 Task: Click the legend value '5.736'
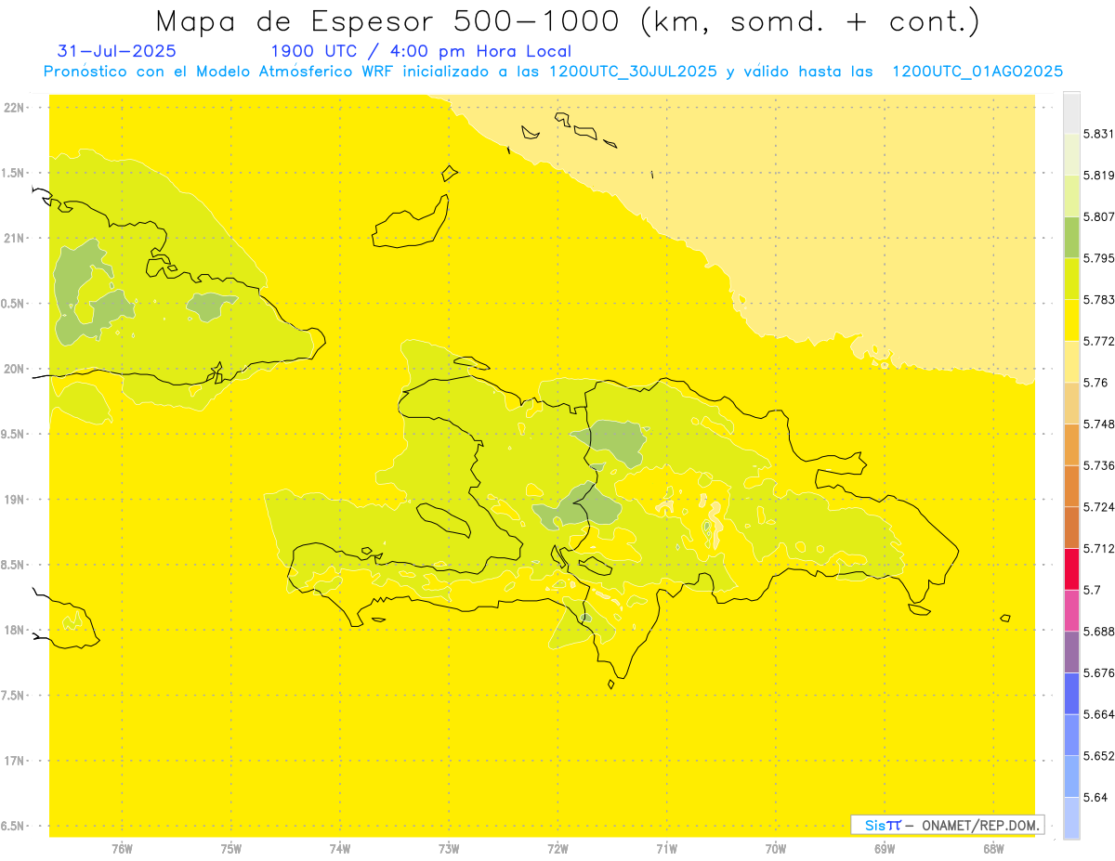(x=1099, y=465)
